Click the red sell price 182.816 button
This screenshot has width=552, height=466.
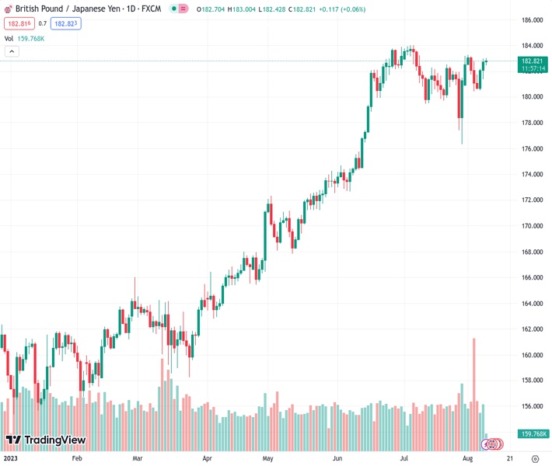18,23
